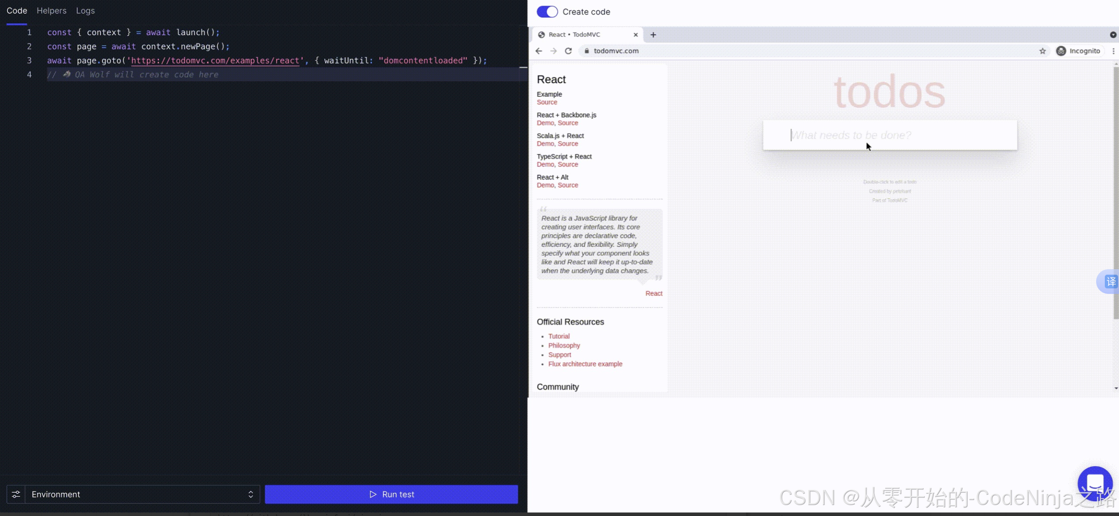This screenshot has height=516, width=1119.
Task: Click the lock icon in address bar
Action: coord(586,51)
